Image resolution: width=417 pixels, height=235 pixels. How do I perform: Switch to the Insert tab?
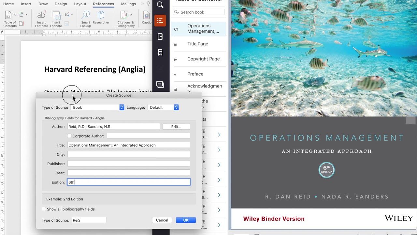26,4
